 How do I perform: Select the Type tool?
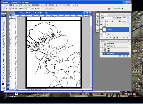3,62
